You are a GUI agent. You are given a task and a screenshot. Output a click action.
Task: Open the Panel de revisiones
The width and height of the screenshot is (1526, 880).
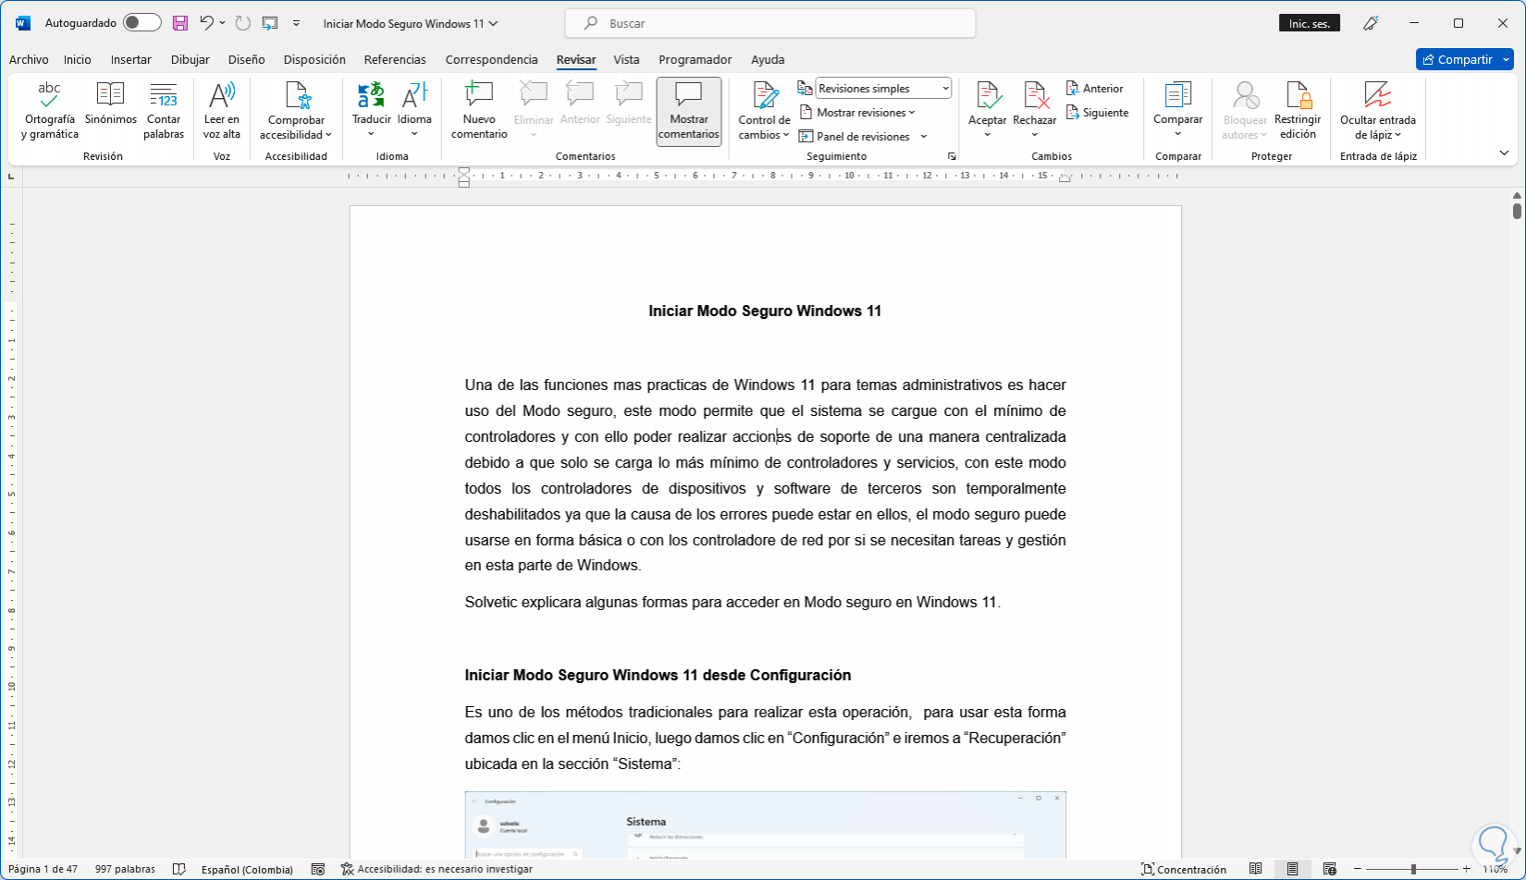pos(855,137)
